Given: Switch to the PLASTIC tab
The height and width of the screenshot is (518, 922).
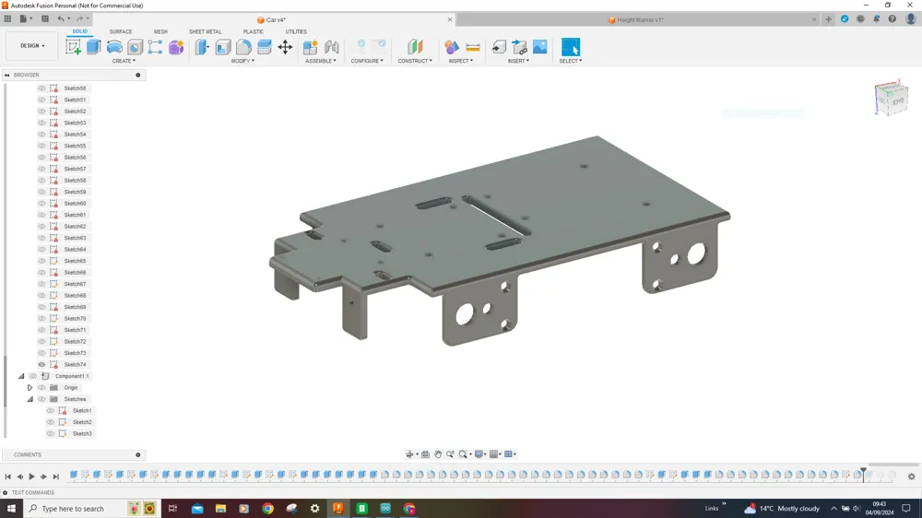Looking at the screenshot, I should (254, 31).
